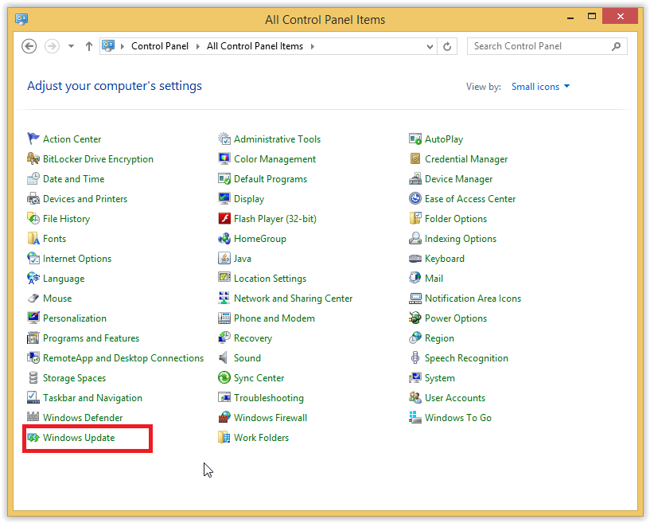Open the Display link
Screen dimensions: 650x523
click(x=249, y=199)
